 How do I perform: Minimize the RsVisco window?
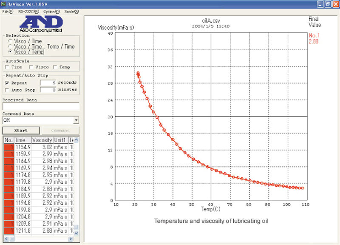320,4
